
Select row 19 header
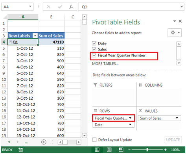pyautogui.click(x=4, y=135)
